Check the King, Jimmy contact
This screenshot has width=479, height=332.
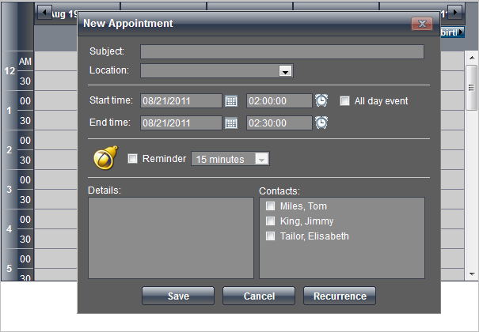click(x=271, y=221)
